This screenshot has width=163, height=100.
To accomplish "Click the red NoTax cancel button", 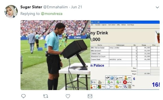I will pyautogui.click(x=128, y=82).
